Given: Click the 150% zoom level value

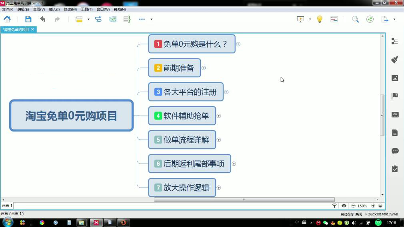Looking at the screenshot, I should 362,206.
